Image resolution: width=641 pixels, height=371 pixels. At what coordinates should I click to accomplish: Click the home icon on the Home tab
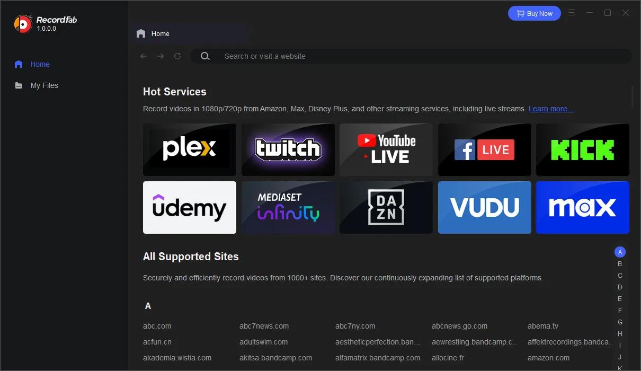[141, 33]
